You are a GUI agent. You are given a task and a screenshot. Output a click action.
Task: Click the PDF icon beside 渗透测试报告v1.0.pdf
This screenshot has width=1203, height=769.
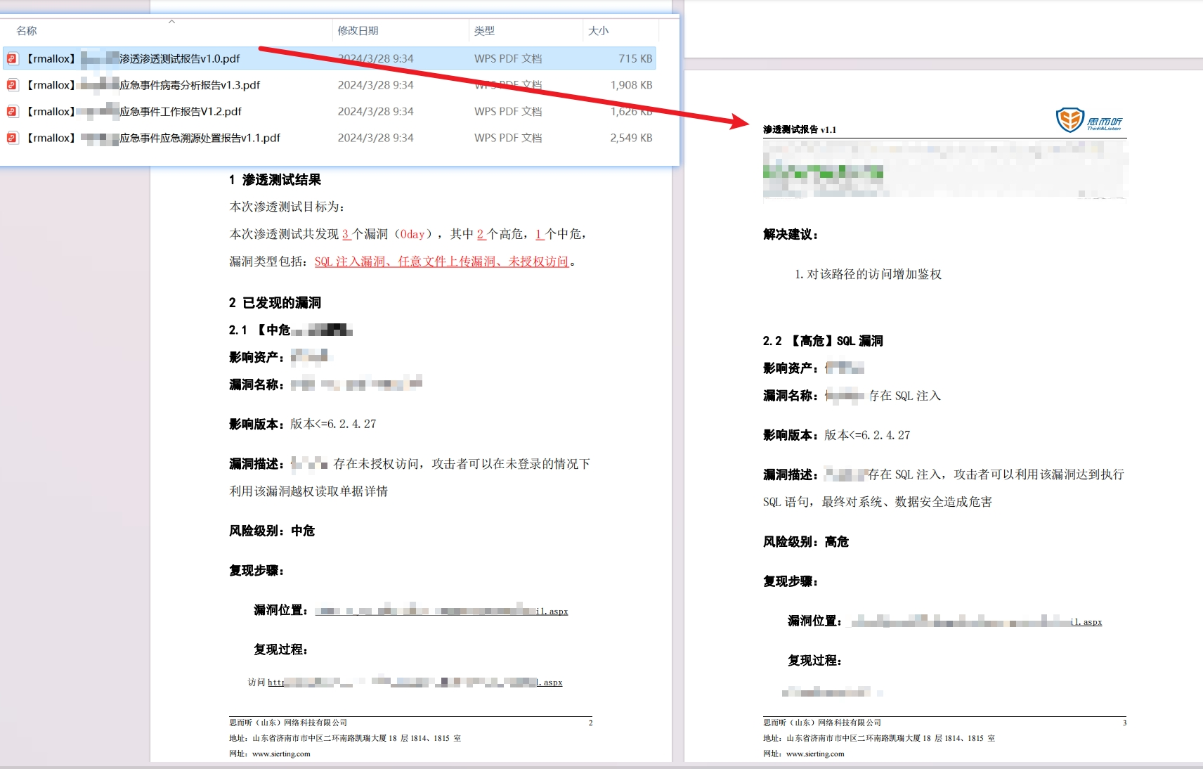click(x=13, y=58)
